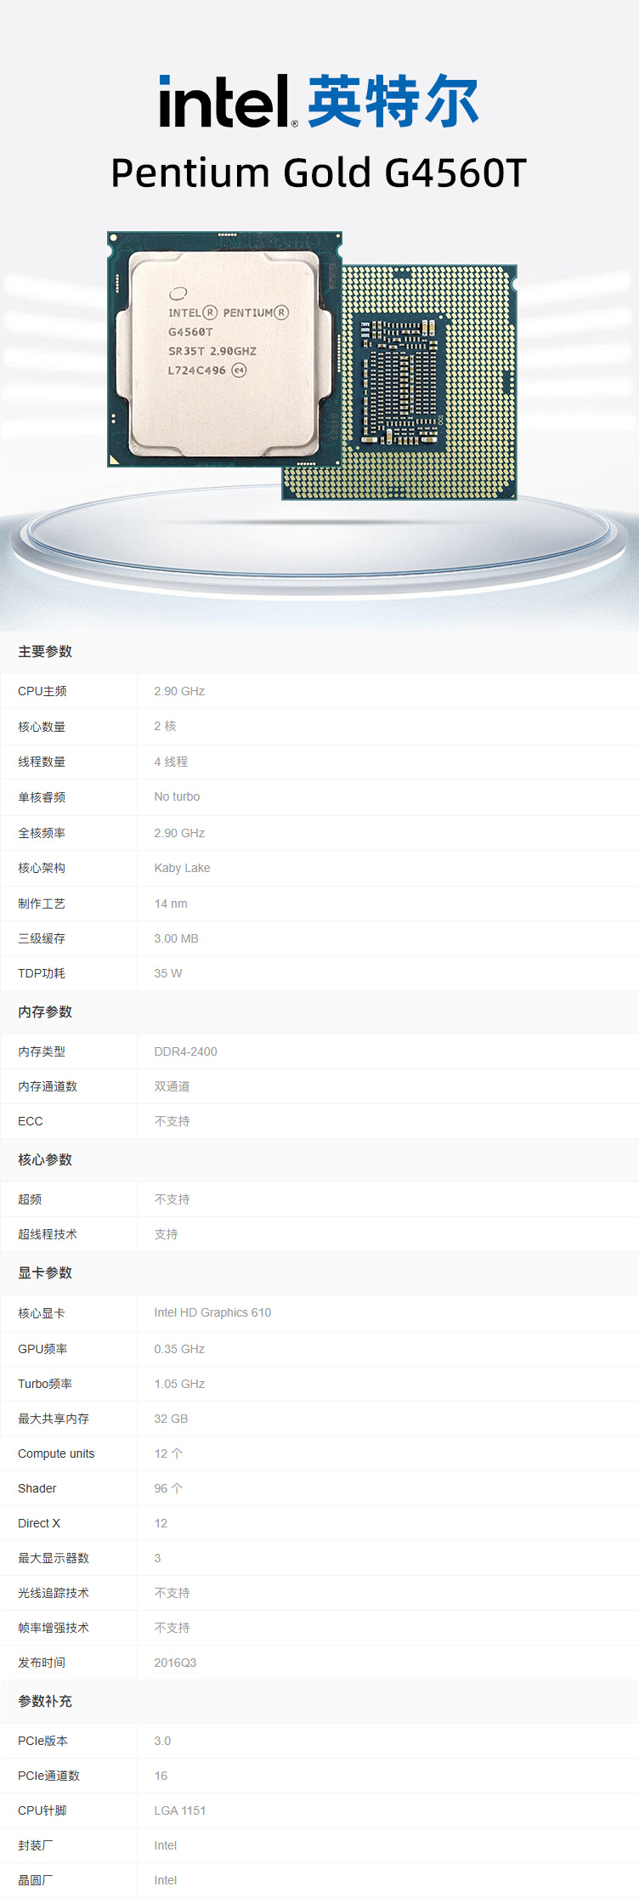Screen dimensions: 639x1898
Task: Click the 核心数量 label
Action: click(42, 727)
